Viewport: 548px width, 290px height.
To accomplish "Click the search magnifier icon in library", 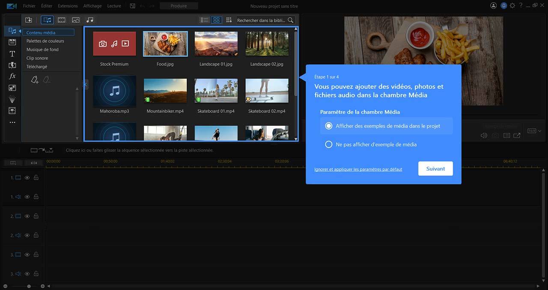I will click(291, 20).
